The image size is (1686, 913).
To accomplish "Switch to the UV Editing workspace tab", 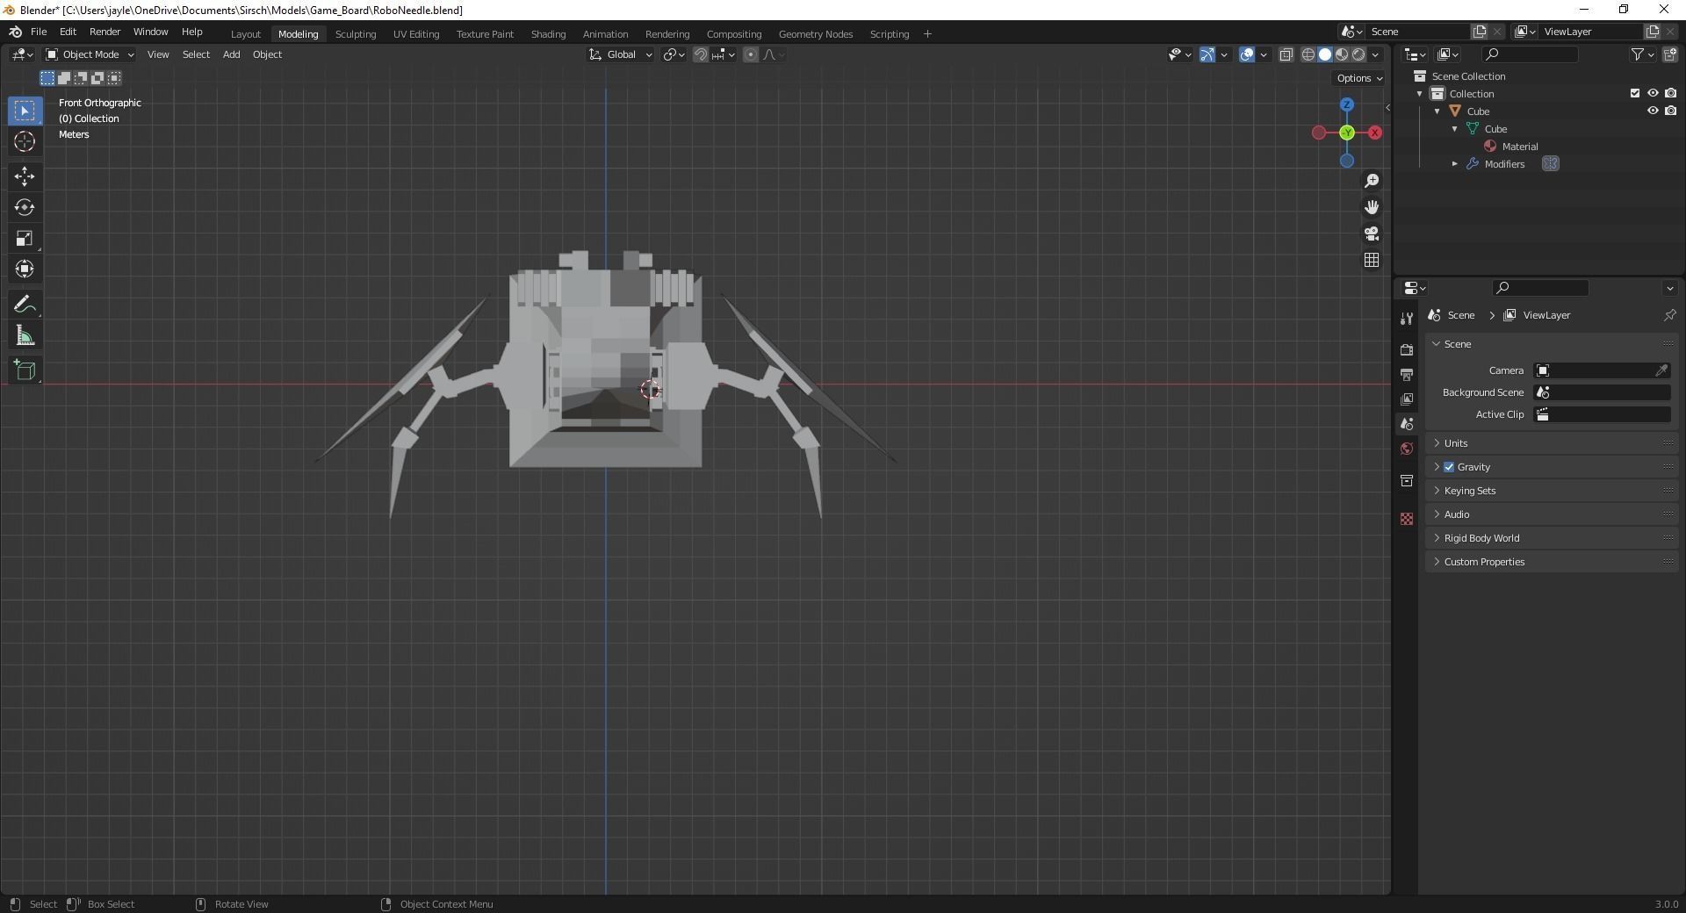I will pos(416,34).
